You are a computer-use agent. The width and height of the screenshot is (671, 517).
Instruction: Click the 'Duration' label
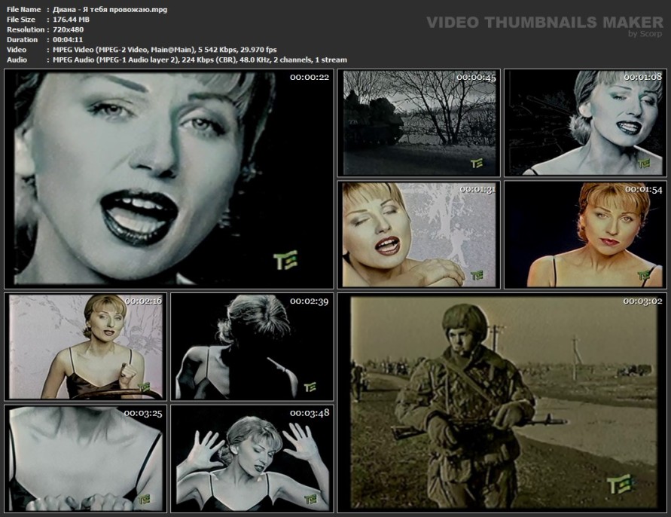coord(23,39)
